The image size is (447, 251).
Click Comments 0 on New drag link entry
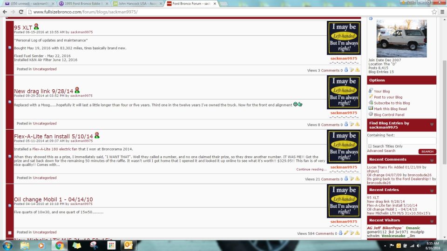[x=332, y=125]
